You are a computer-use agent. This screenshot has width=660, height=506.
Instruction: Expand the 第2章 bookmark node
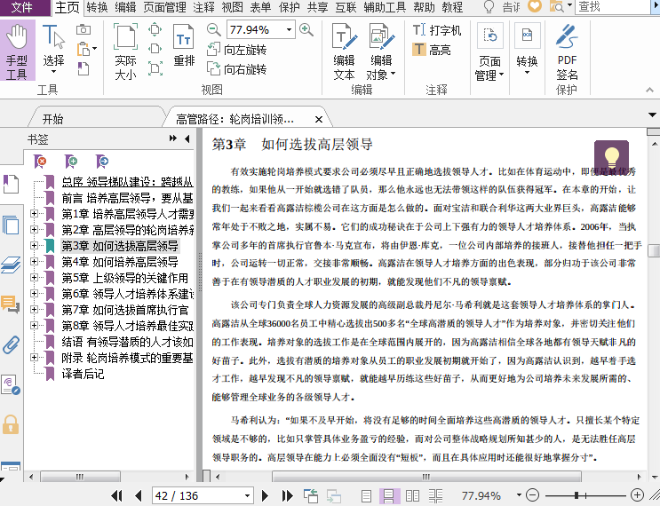34,230
